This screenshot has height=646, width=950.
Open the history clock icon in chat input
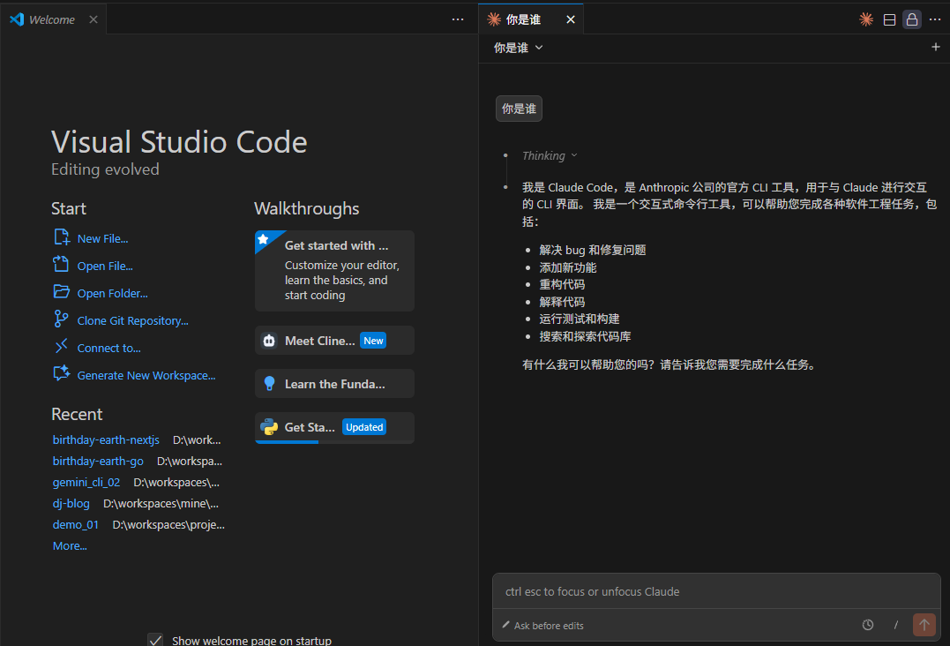click(868, 625)
